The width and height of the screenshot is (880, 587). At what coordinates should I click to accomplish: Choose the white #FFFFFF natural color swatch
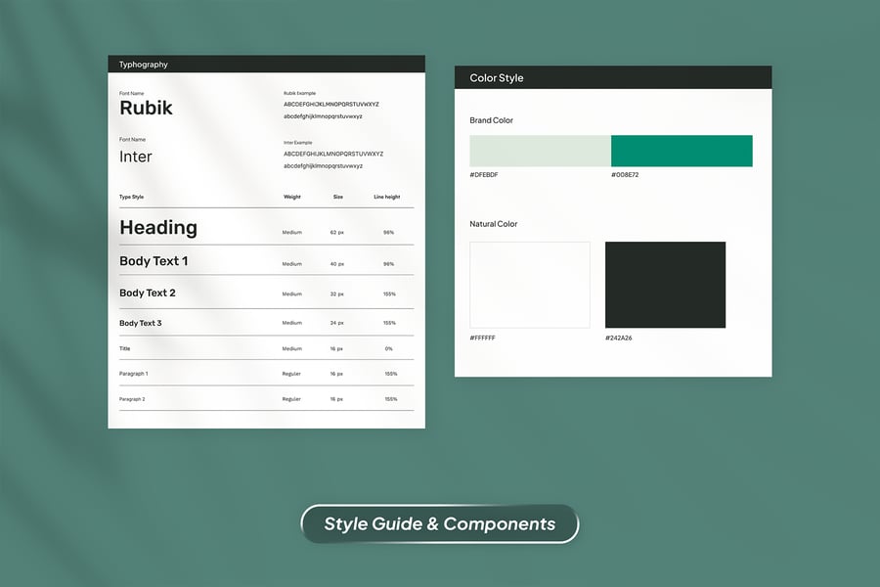click(x=530, y=285)
